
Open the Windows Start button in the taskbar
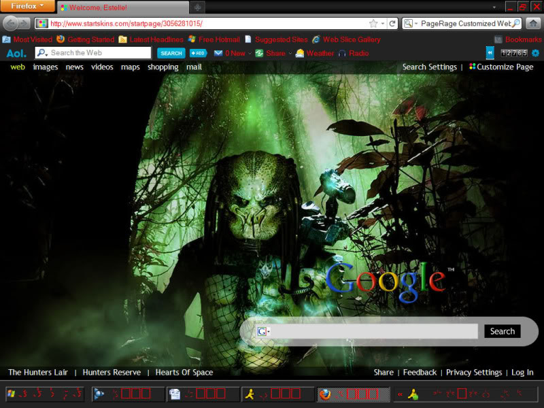[x=45, y=394]
